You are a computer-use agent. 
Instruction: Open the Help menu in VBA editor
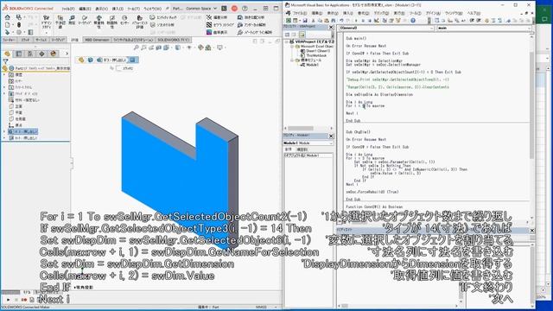[x=474, y=13]
